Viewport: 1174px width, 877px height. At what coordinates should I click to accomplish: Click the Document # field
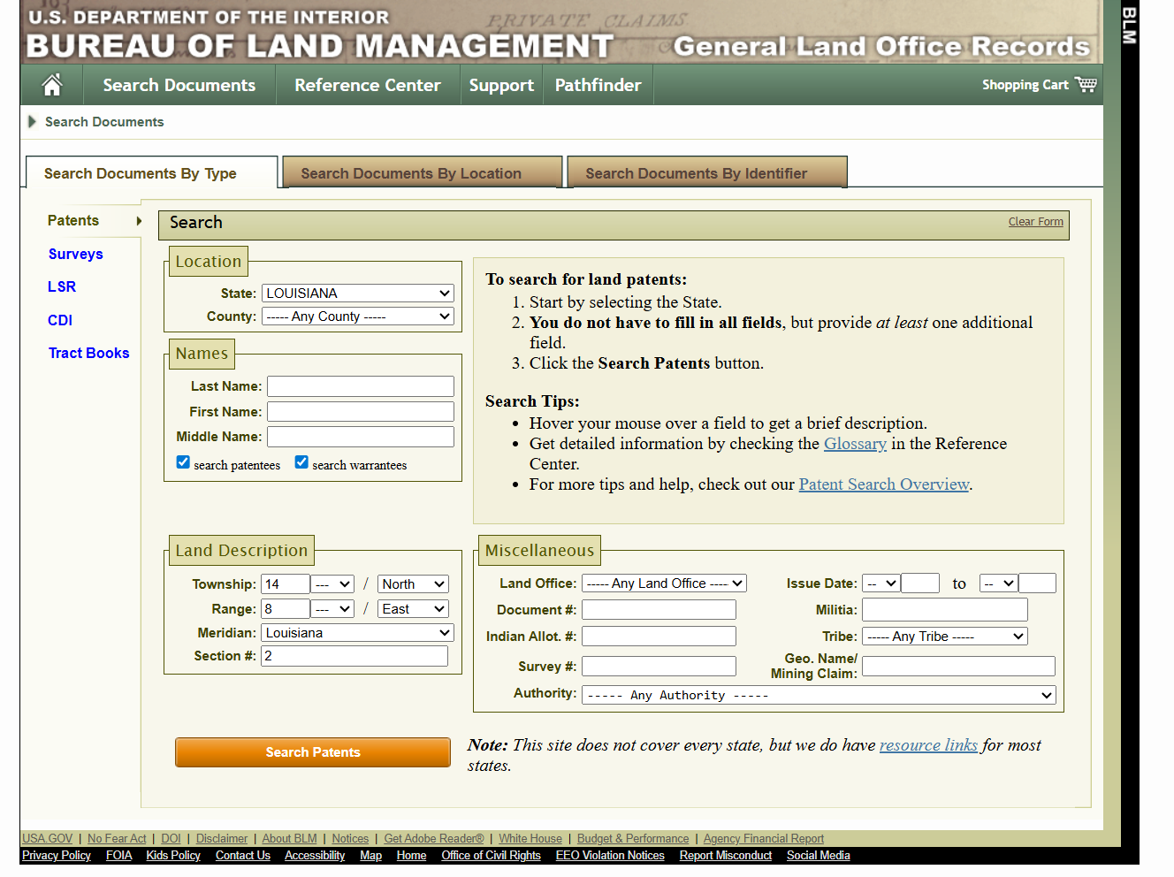click(659, 610)
